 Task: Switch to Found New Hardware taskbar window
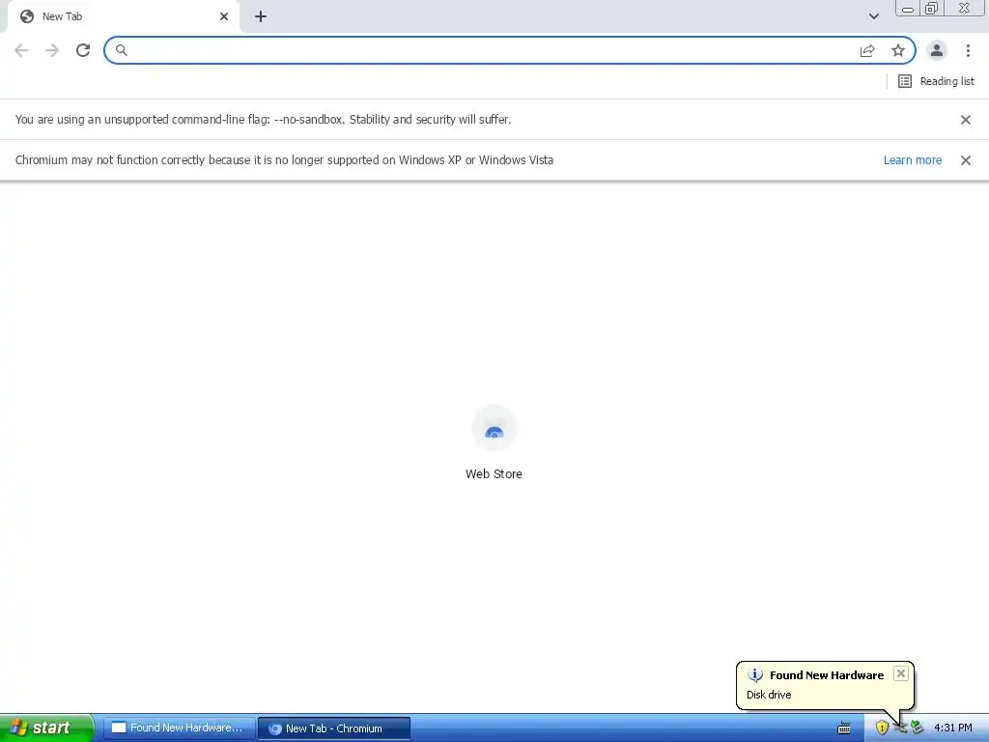(179, 728)
